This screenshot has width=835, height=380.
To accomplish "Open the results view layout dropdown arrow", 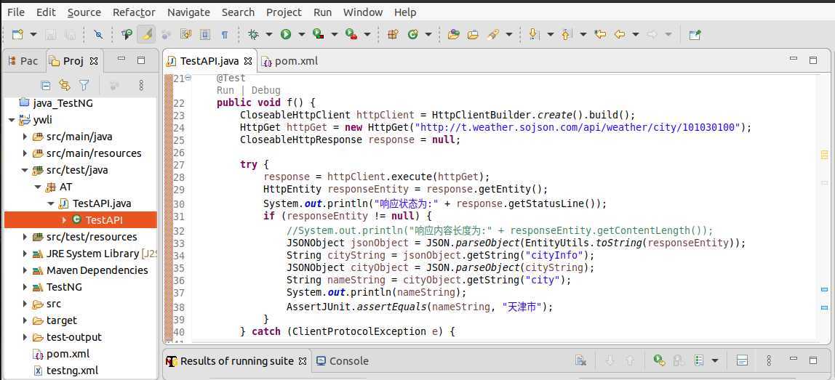I will pyautogui.click(x=715, y=361).
